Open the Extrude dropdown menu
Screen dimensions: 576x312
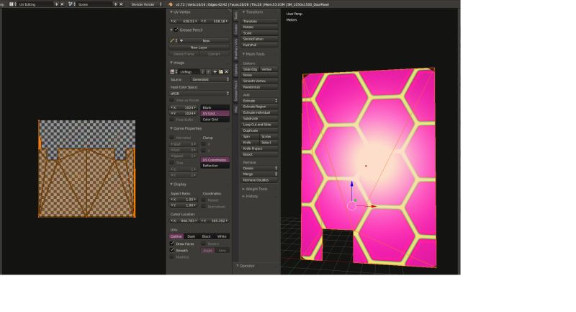(259, 101)
